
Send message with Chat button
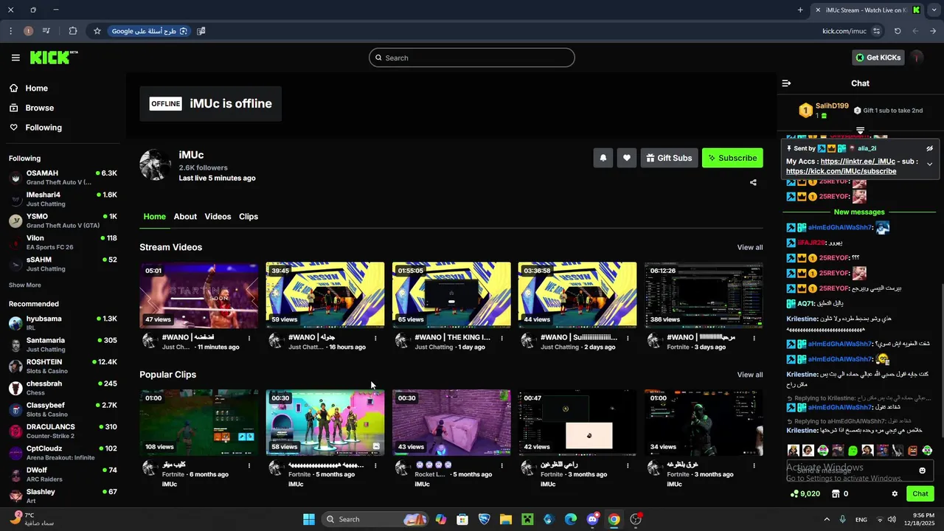(x=920, y=494)
